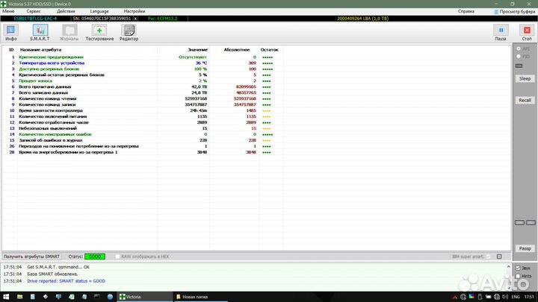
Task: Open the Инфо drive info panel
Action: 11,32
